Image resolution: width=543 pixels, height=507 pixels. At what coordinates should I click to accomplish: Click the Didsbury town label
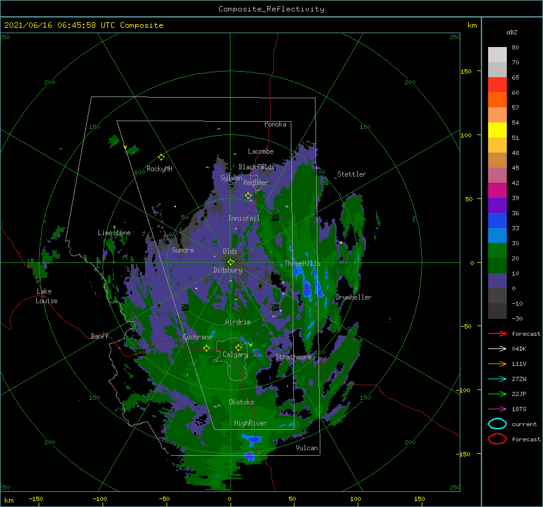tap(228, 270)
